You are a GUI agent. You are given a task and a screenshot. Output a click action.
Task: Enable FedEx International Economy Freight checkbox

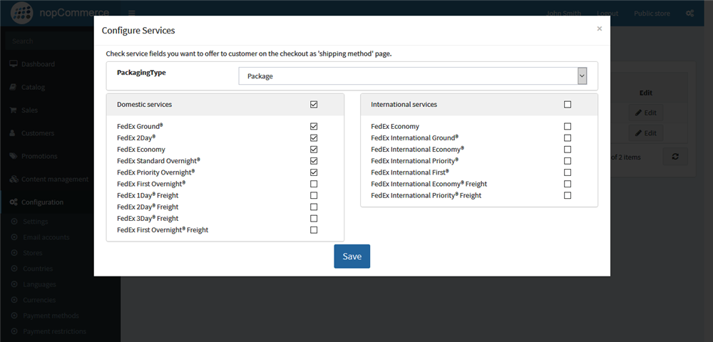coord(568,184)
